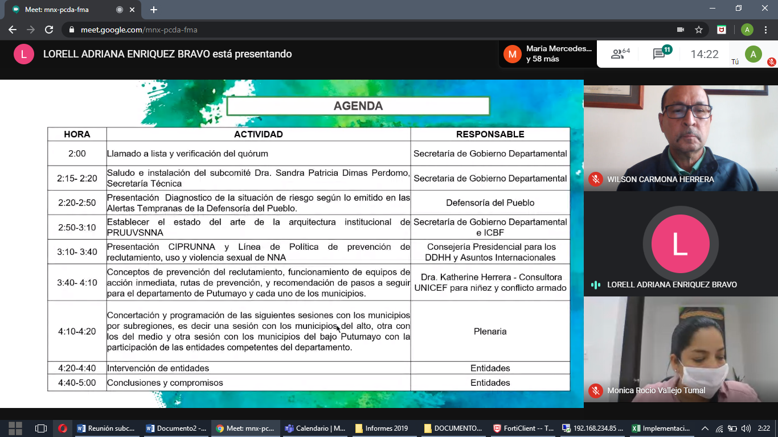Click the browser back arrow
The width and height of the screenshot is (778, 437).
pos(13,30)
